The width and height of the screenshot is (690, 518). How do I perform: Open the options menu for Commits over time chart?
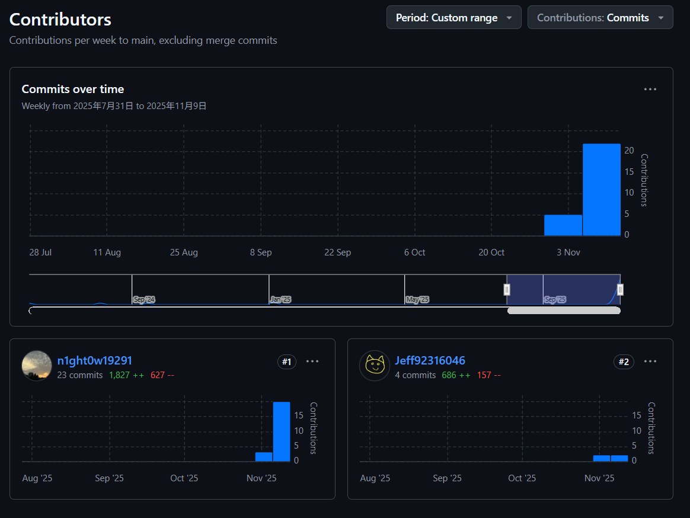650,89
